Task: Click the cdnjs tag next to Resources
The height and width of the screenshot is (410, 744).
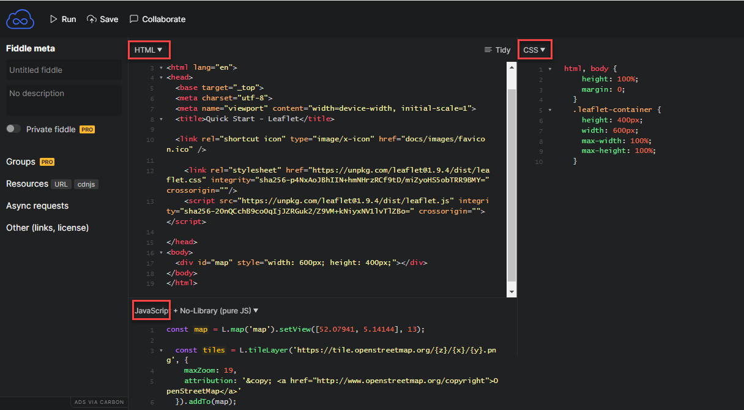Action: click(x=86, y=184)
